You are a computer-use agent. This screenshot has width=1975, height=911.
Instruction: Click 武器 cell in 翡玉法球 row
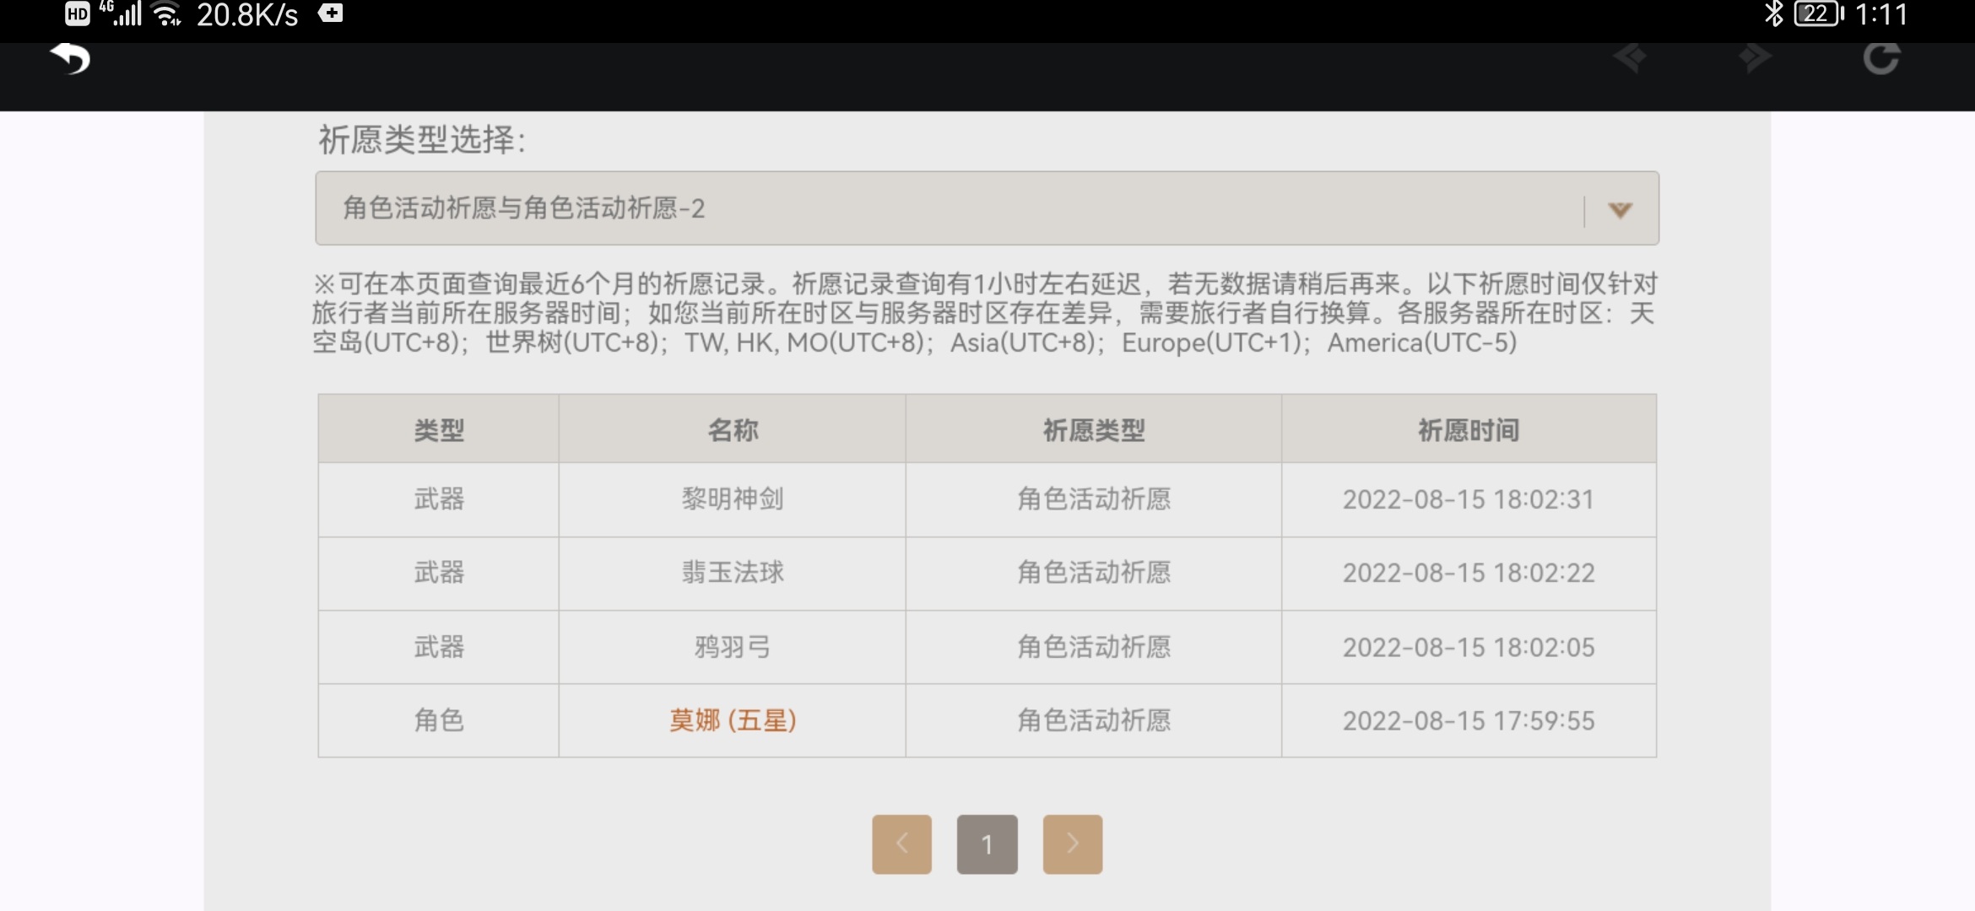[x=438, y=573]
